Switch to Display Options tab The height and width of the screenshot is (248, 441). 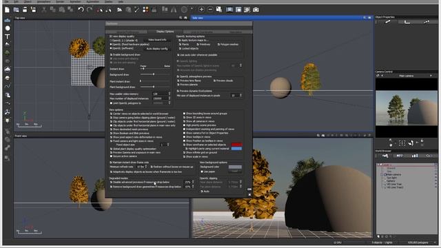[x=165, y=32]
